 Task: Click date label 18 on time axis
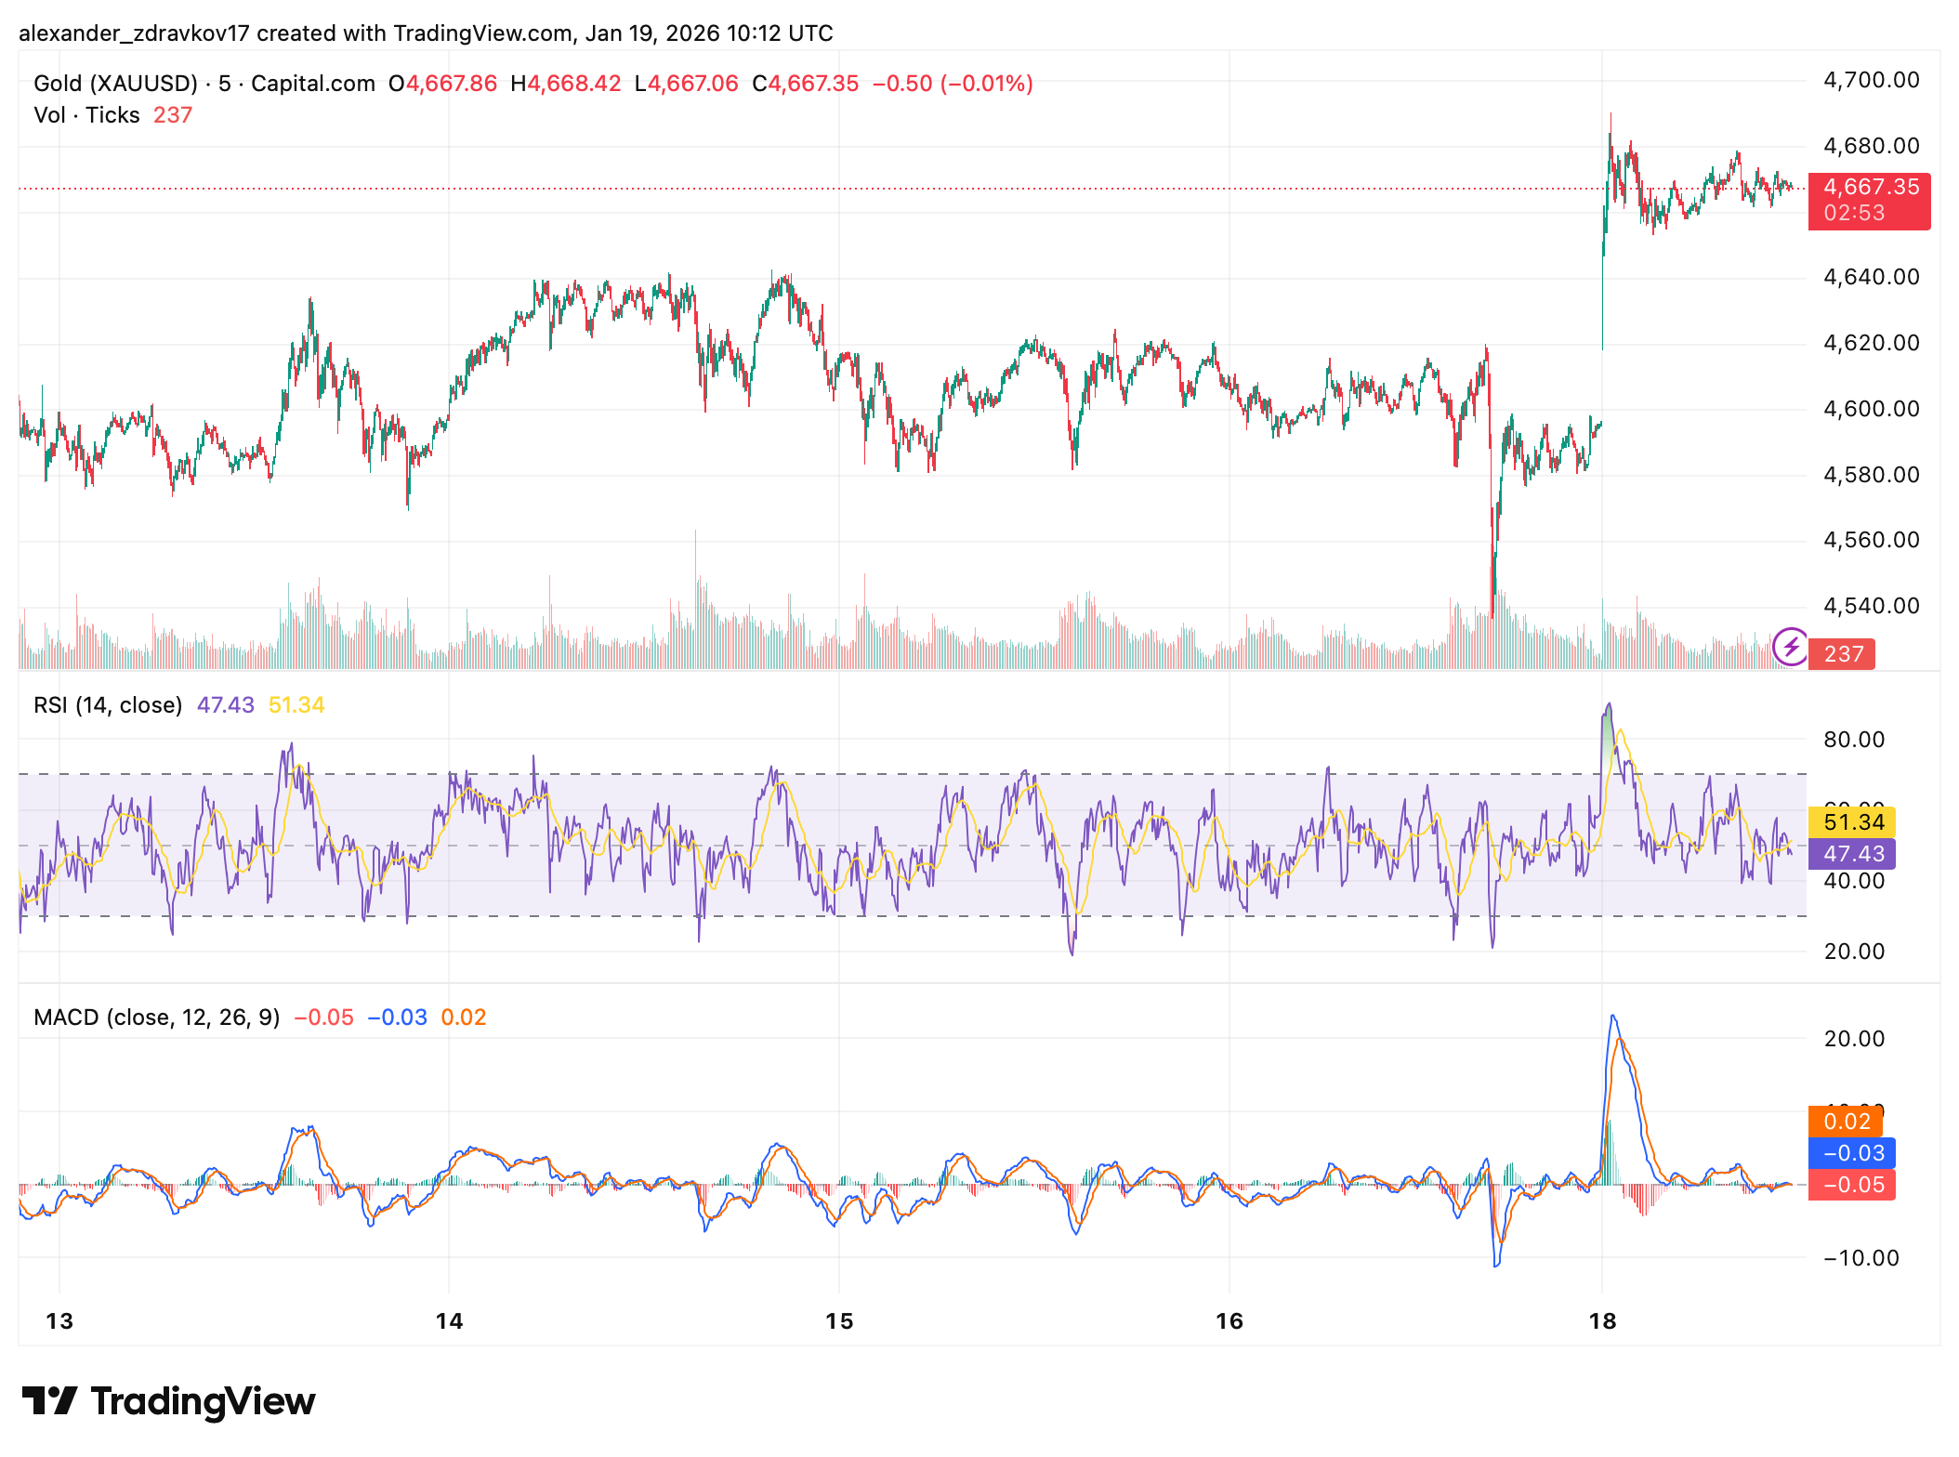(1602, 1320)
